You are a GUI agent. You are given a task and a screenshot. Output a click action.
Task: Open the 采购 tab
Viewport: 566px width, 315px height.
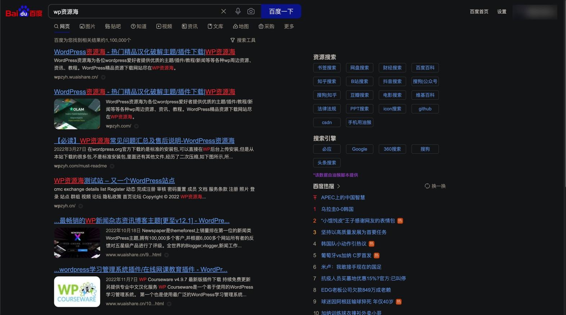pyautogui.click(x=266, y=26)
